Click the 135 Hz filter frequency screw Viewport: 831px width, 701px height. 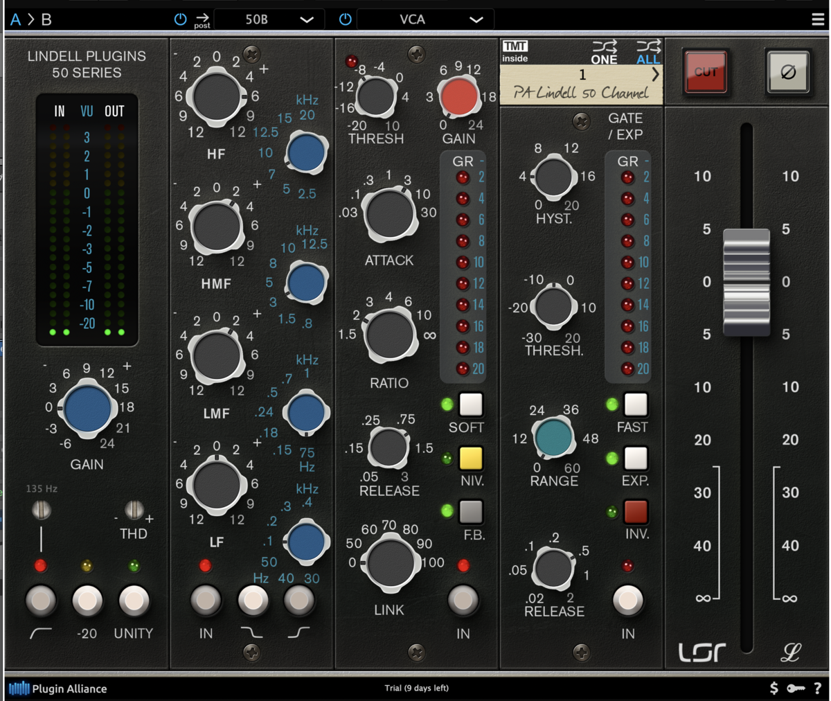(42, 511)
